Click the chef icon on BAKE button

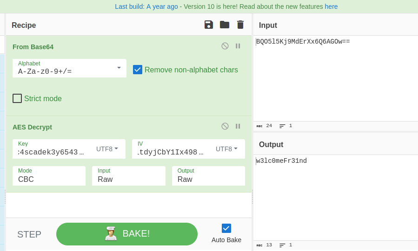pos(111,233)
